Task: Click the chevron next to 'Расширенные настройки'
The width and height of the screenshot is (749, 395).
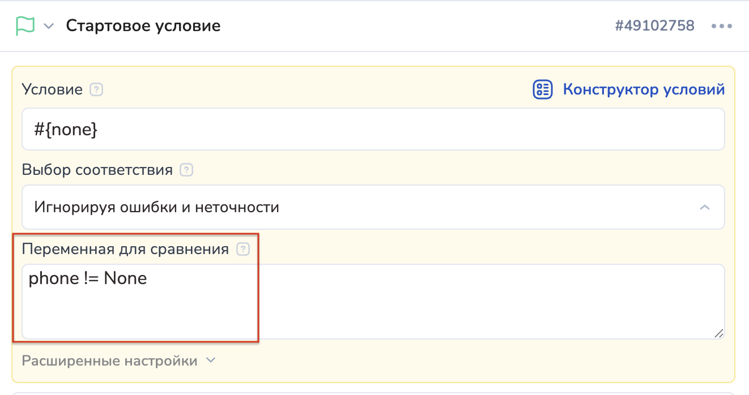Action: click(x=211, y=360)
